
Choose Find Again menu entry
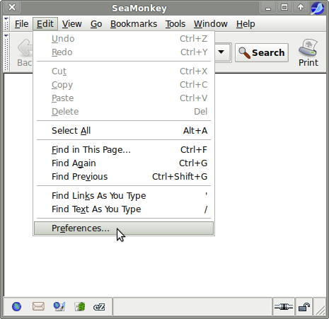[x=124, y=163]
